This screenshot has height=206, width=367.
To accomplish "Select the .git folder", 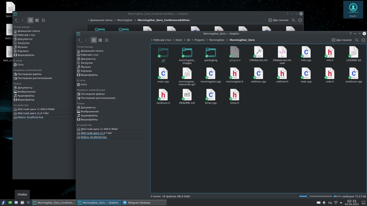I will click(163, 54).
